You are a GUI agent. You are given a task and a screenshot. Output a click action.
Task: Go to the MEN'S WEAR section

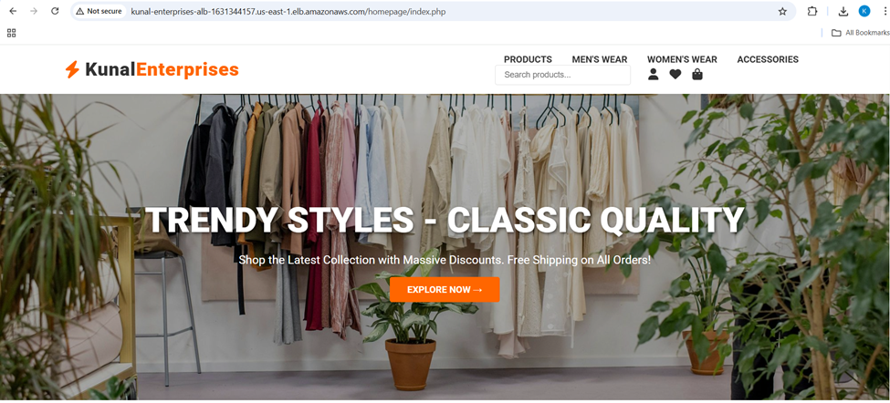click(600, 59)
